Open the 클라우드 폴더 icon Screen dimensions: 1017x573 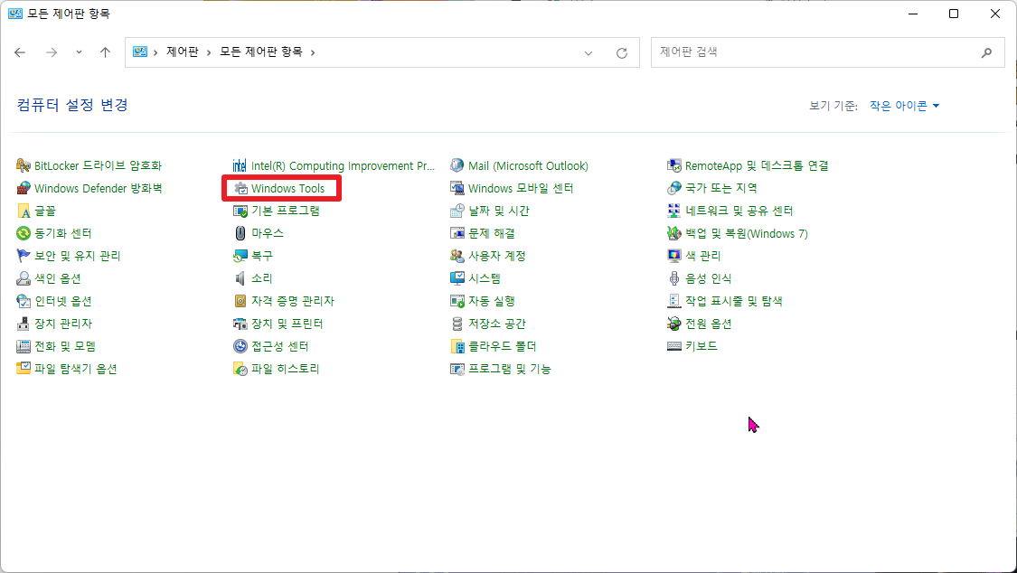pyautogui.click(x=457, y=346)
